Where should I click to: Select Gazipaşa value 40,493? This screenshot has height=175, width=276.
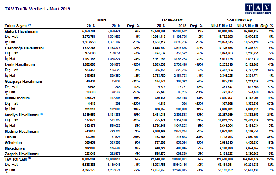tap(91, 81)
